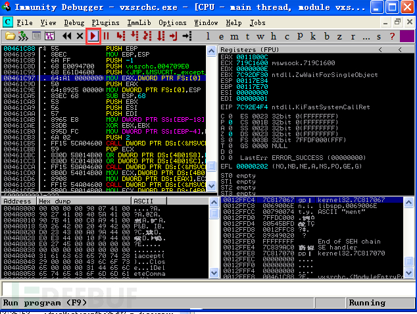Click the right-most arrow in the Registers header
The width and height of the screenshot is (417, 314).
tap(400, 50)
